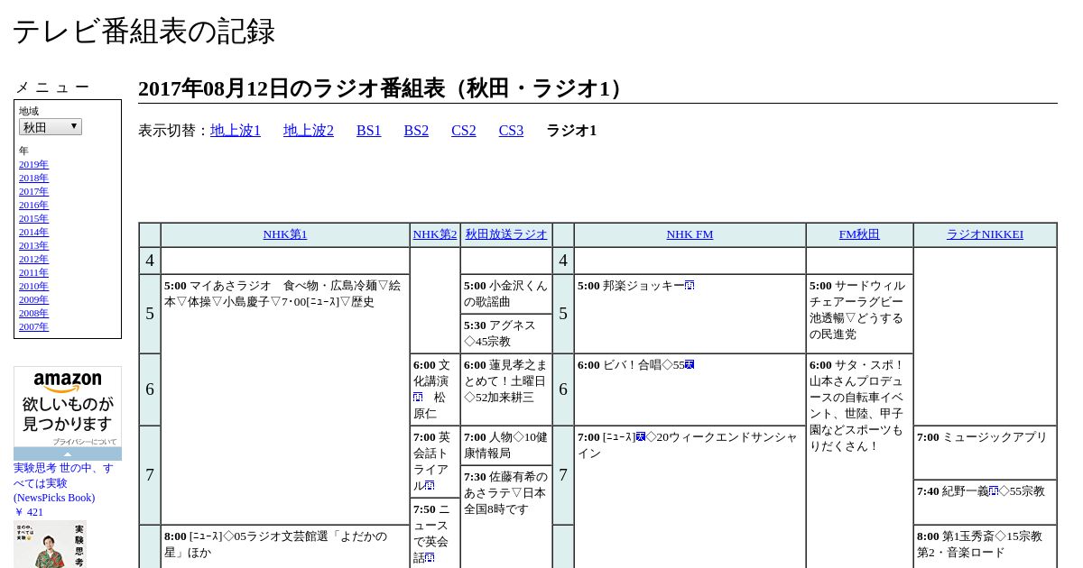This screenshot has height=568, width=1083.
Task: Open the 2014年 archive link
Action: click(x=33, y=233)
